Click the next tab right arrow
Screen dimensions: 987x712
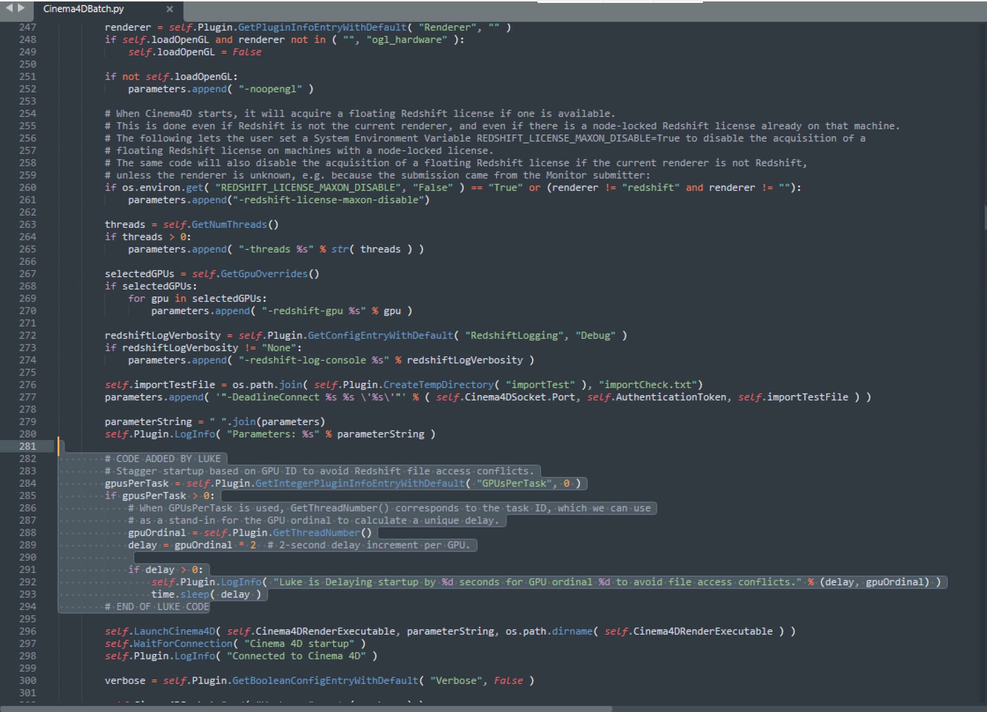21,8
